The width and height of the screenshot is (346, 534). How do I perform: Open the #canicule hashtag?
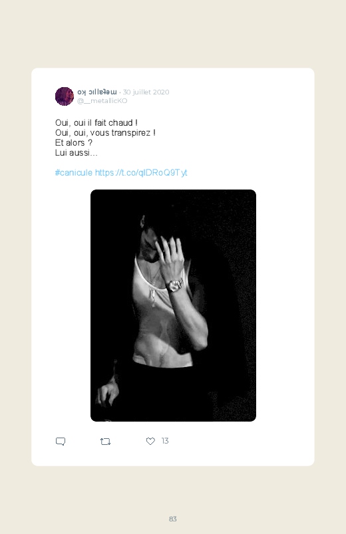click(74, 173)
